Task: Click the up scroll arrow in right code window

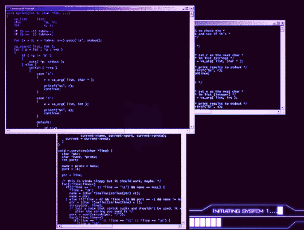Action: 282,28
